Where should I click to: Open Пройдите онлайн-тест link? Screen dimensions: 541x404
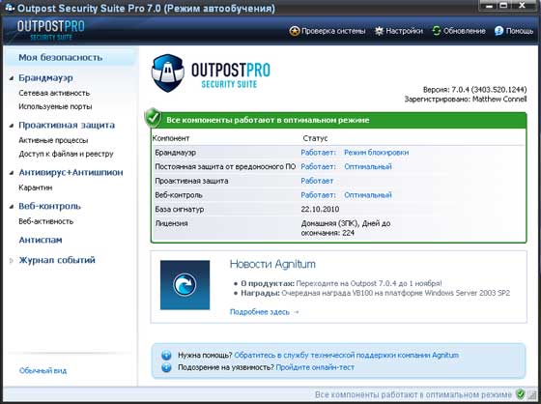point(315,367)
